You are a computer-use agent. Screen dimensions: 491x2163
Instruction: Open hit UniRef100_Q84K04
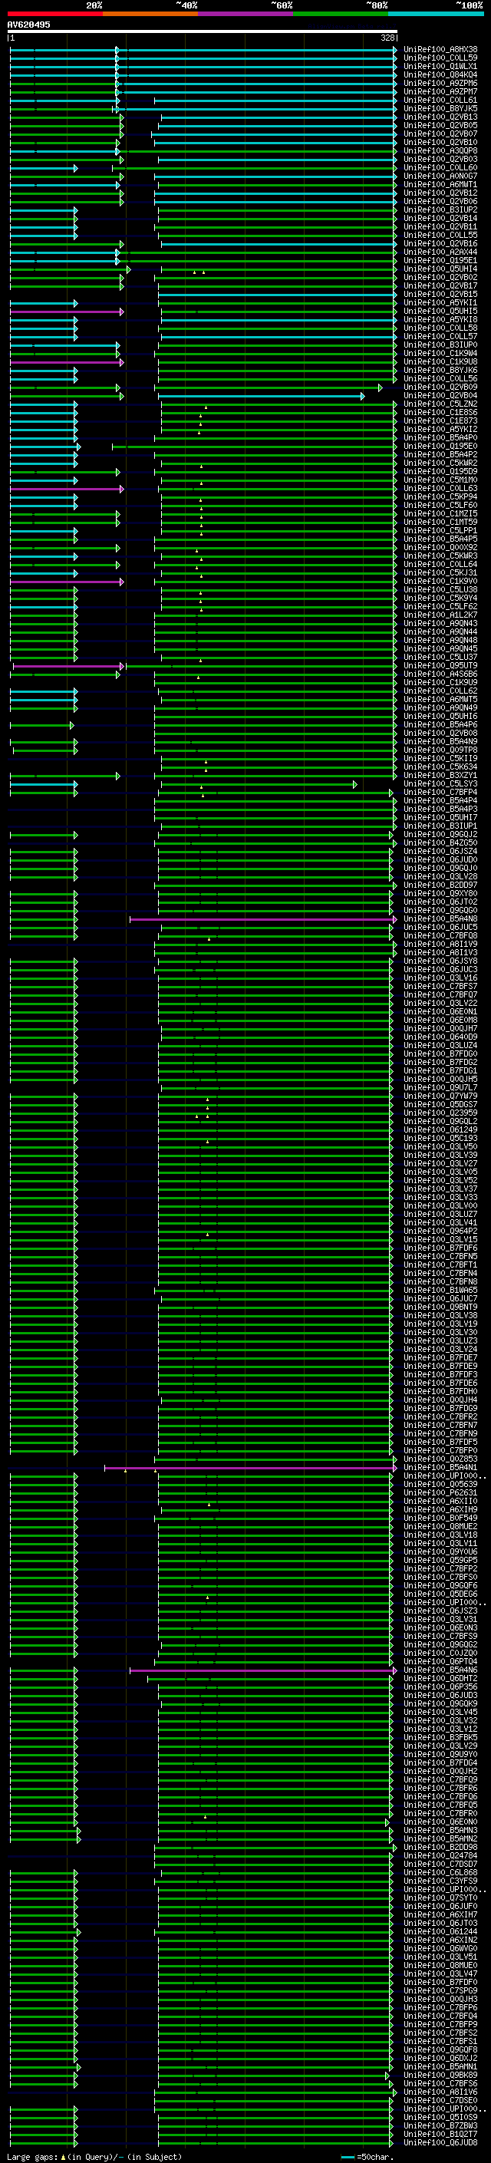[440, 74]
